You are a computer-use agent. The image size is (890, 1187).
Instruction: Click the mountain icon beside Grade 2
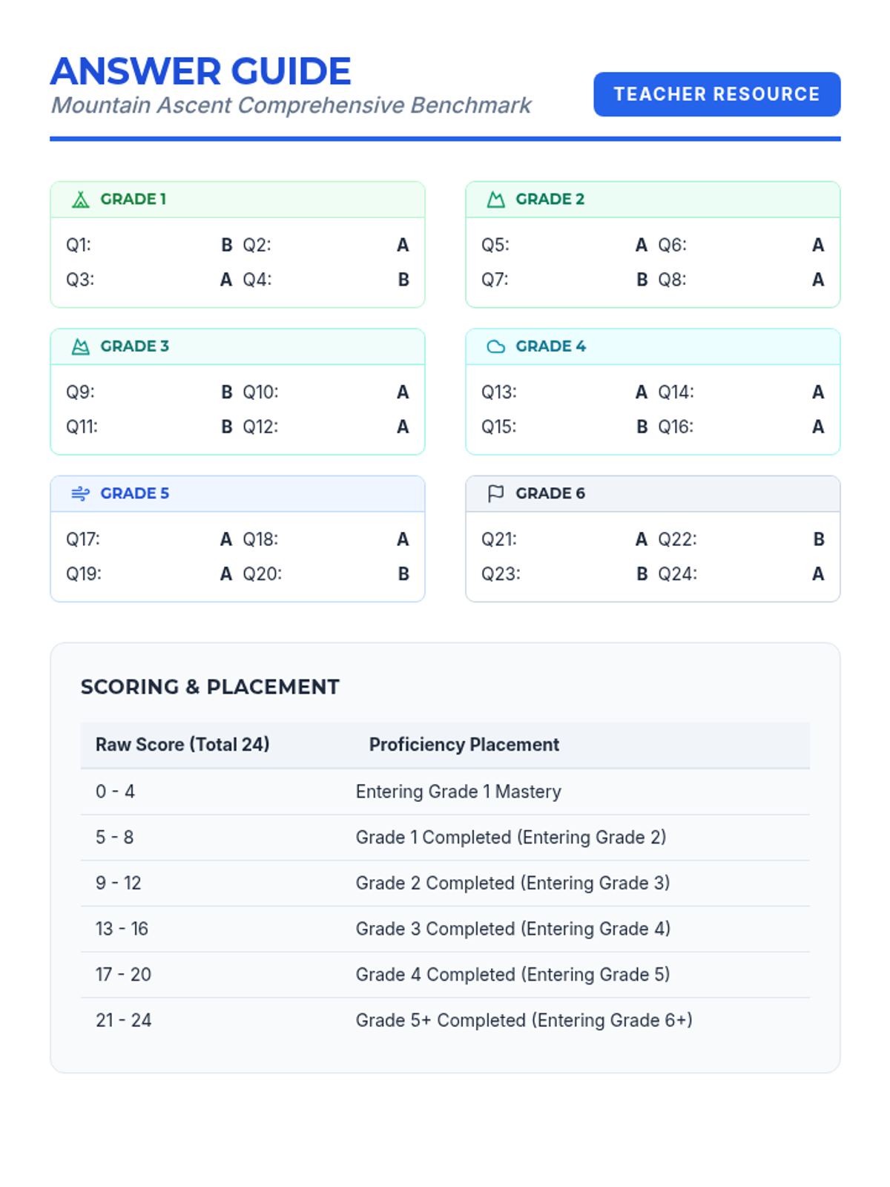click(x=495, y=200)
